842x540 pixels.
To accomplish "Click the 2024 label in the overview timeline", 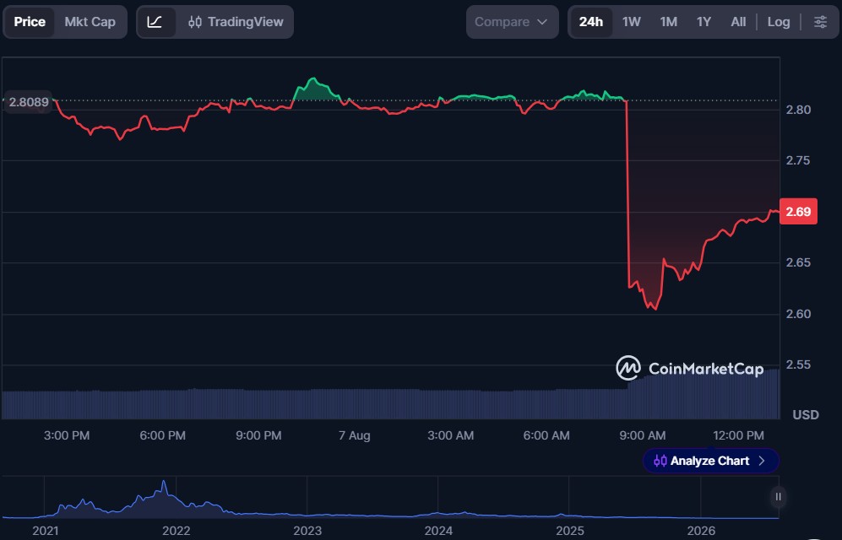I will coord(438,531).
